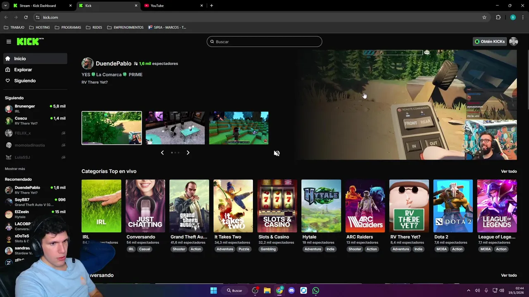The image size is (529, 297).
Task: Click the Obtén KICKs button
Action: click(x=490, y=42)
